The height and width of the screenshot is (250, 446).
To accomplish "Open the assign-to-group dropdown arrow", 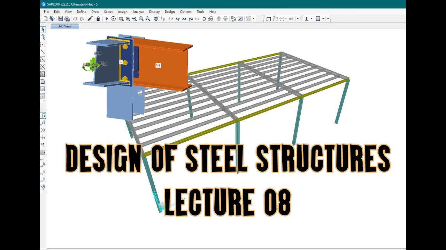I will pos(253,19).
